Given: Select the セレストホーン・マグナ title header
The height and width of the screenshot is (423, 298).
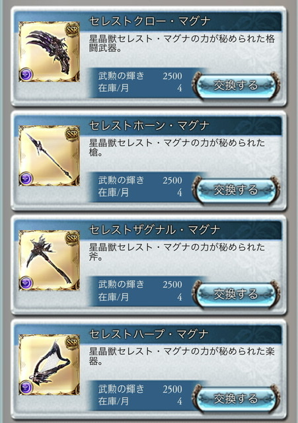Looking at the screenshot, I should 149,126.
